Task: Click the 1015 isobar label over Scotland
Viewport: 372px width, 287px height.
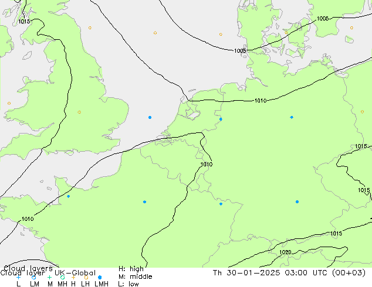Action: point(24,22)
